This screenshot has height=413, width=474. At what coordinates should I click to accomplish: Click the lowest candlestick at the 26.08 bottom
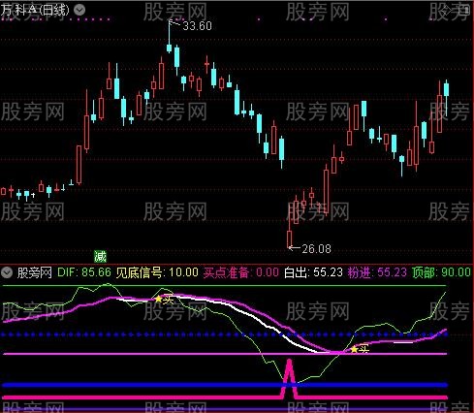coord(290,226)
